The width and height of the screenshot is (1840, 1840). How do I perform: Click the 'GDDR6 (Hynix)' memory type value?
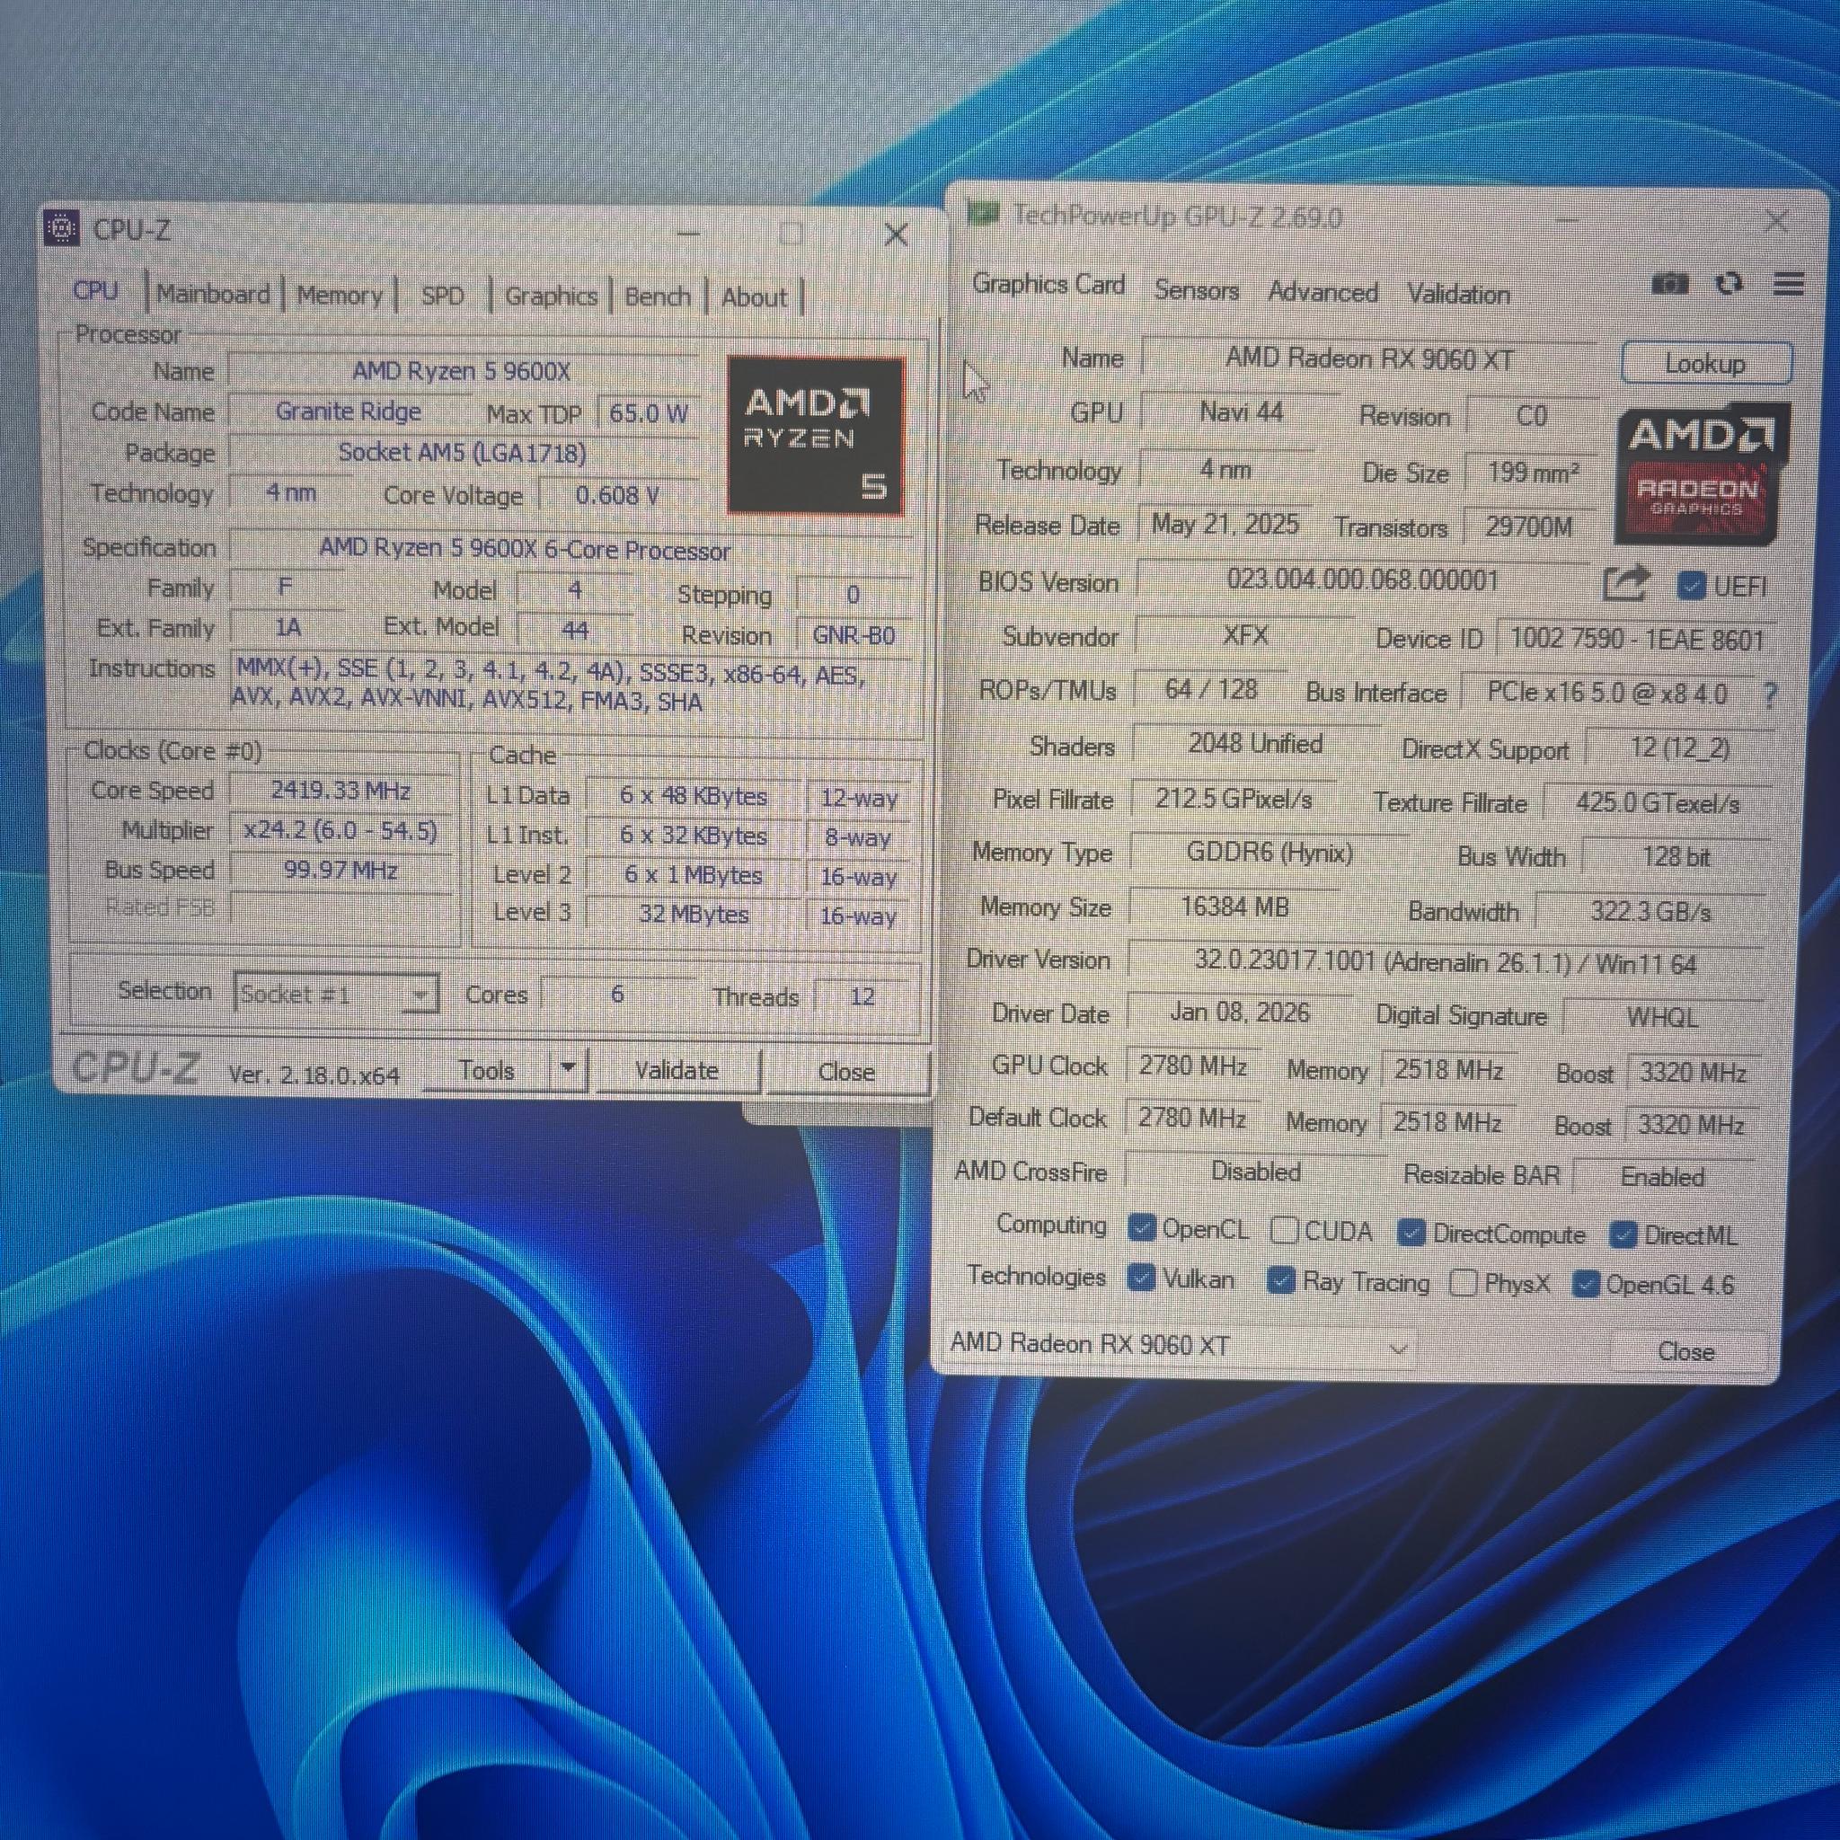(1269, 853)
